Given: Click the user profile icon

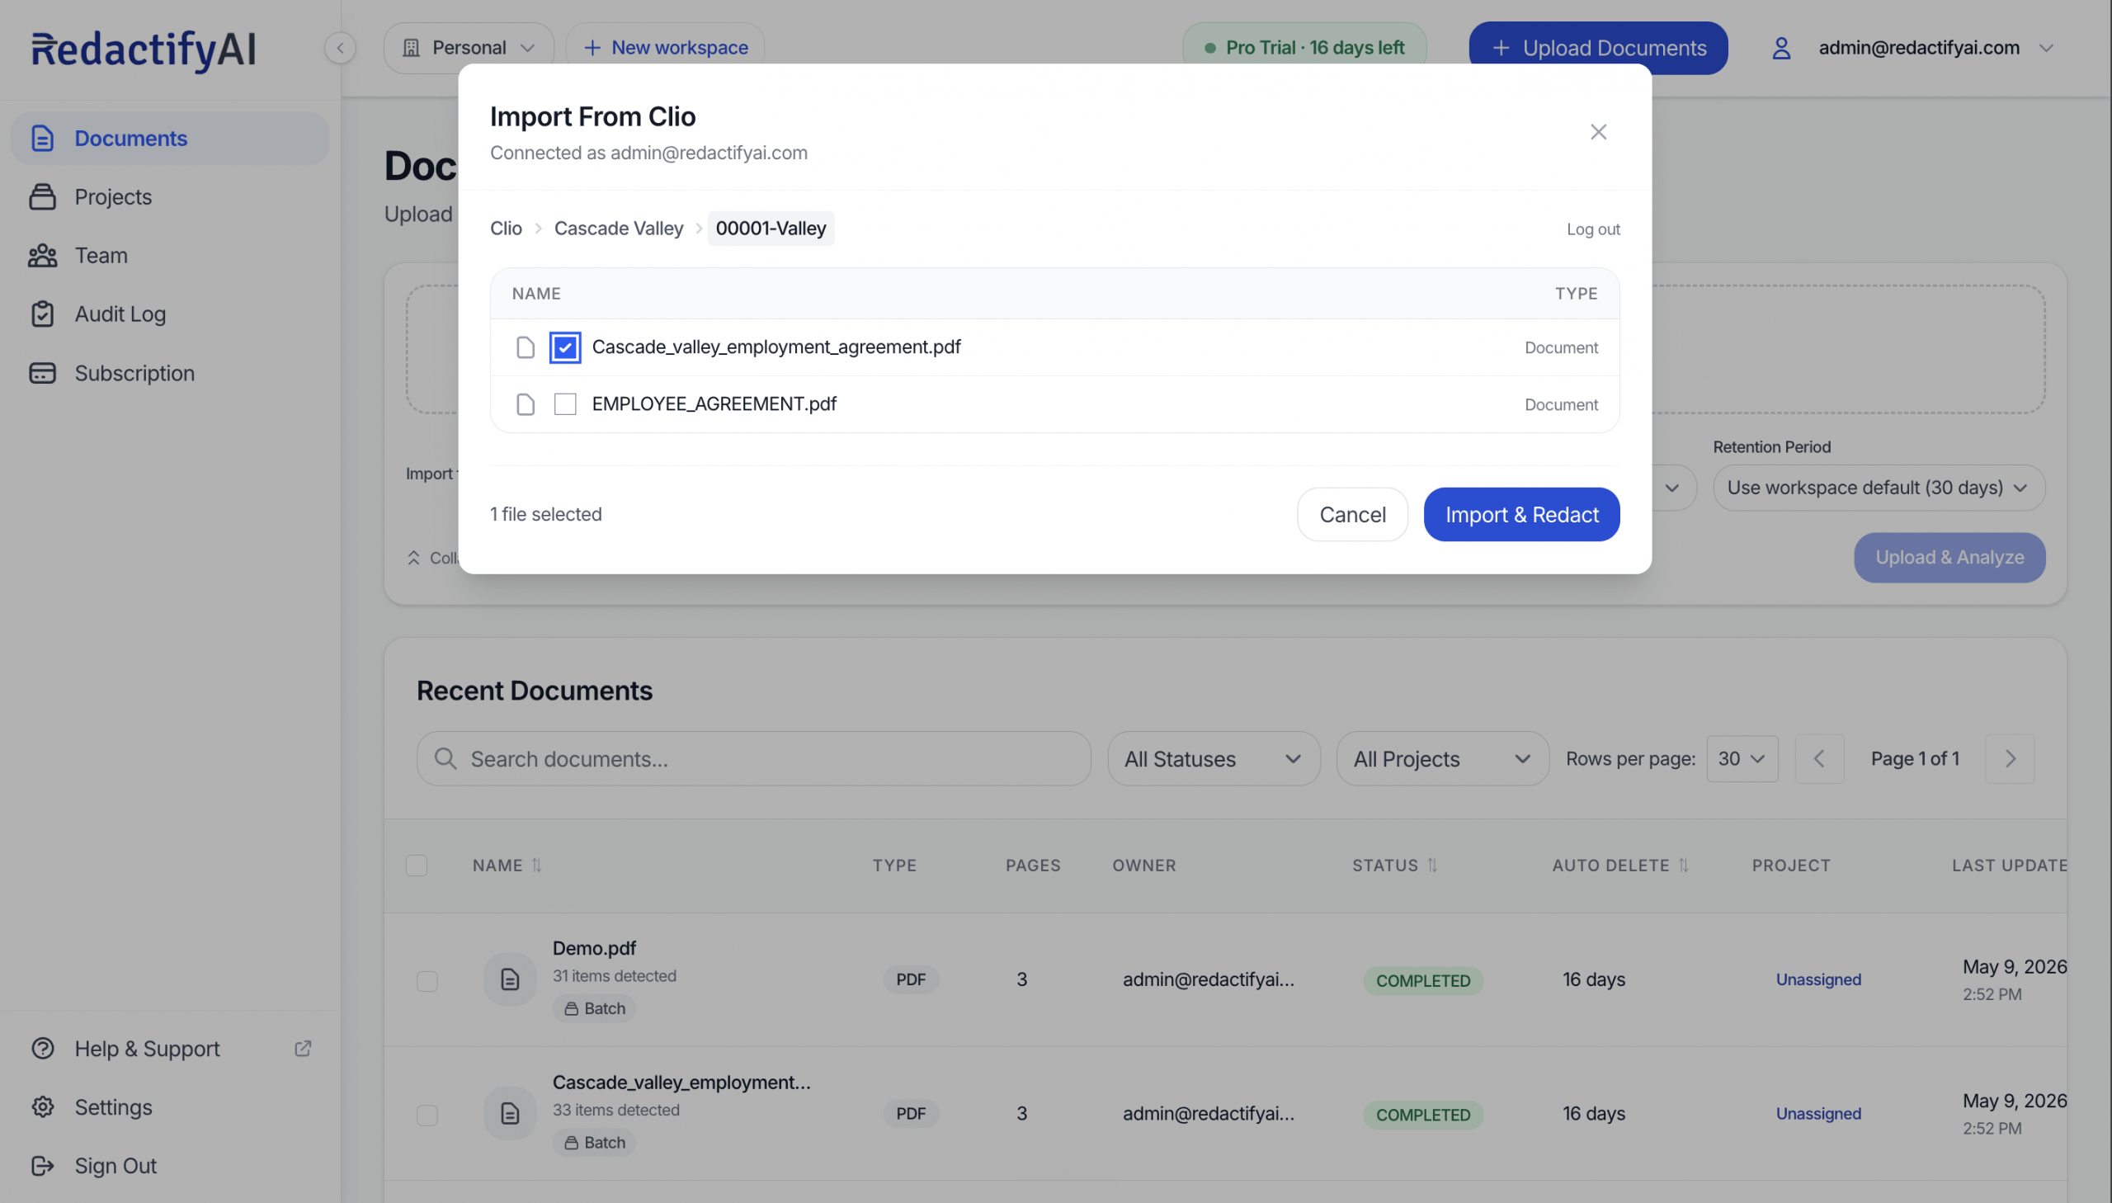Looking at the screenshot, I should (x=1782, y=48).
